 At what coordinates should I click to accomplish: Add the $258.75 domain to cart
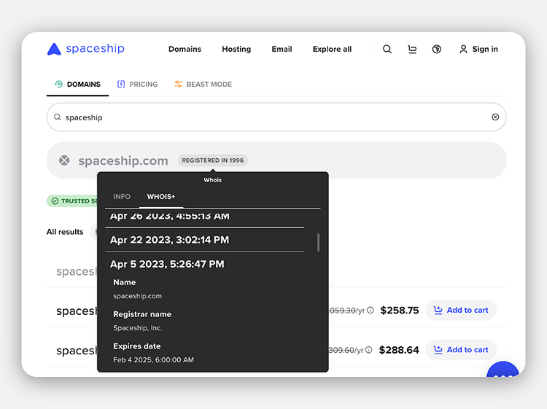[x=461, y=310]
